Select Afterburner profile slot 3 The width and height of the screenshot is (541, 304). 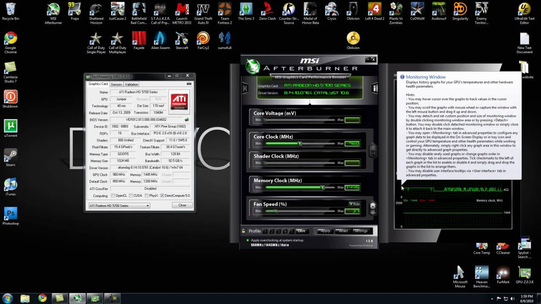click(279, 231)
